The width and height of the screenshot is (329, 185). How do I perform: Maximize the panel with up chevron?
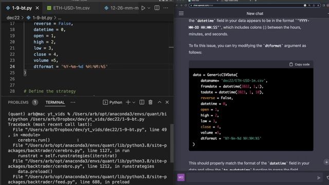[159, 102]
